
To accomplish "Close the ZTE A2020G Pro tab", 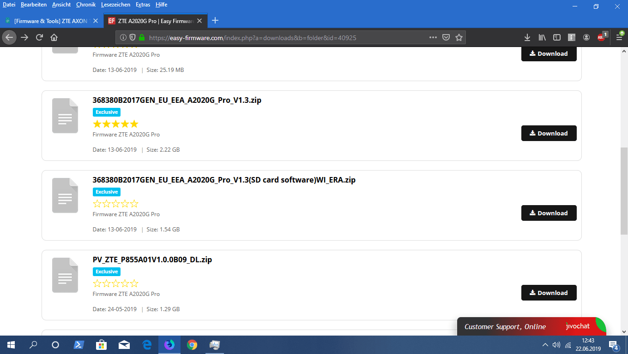I will (x=199, y=21).
